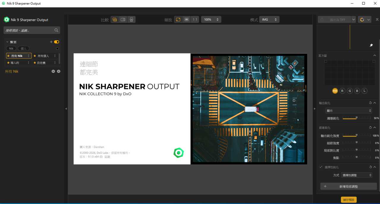Collapse the left panel arrow
The image size is (380, 204).
click(66, 109)
